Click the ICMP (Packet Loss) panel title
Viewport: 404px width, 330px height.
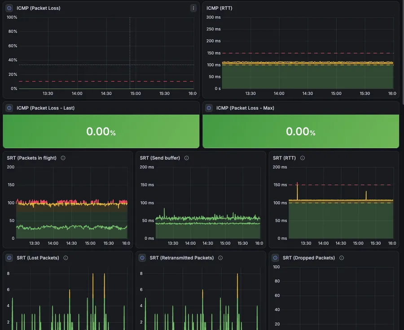click(39, 8)
